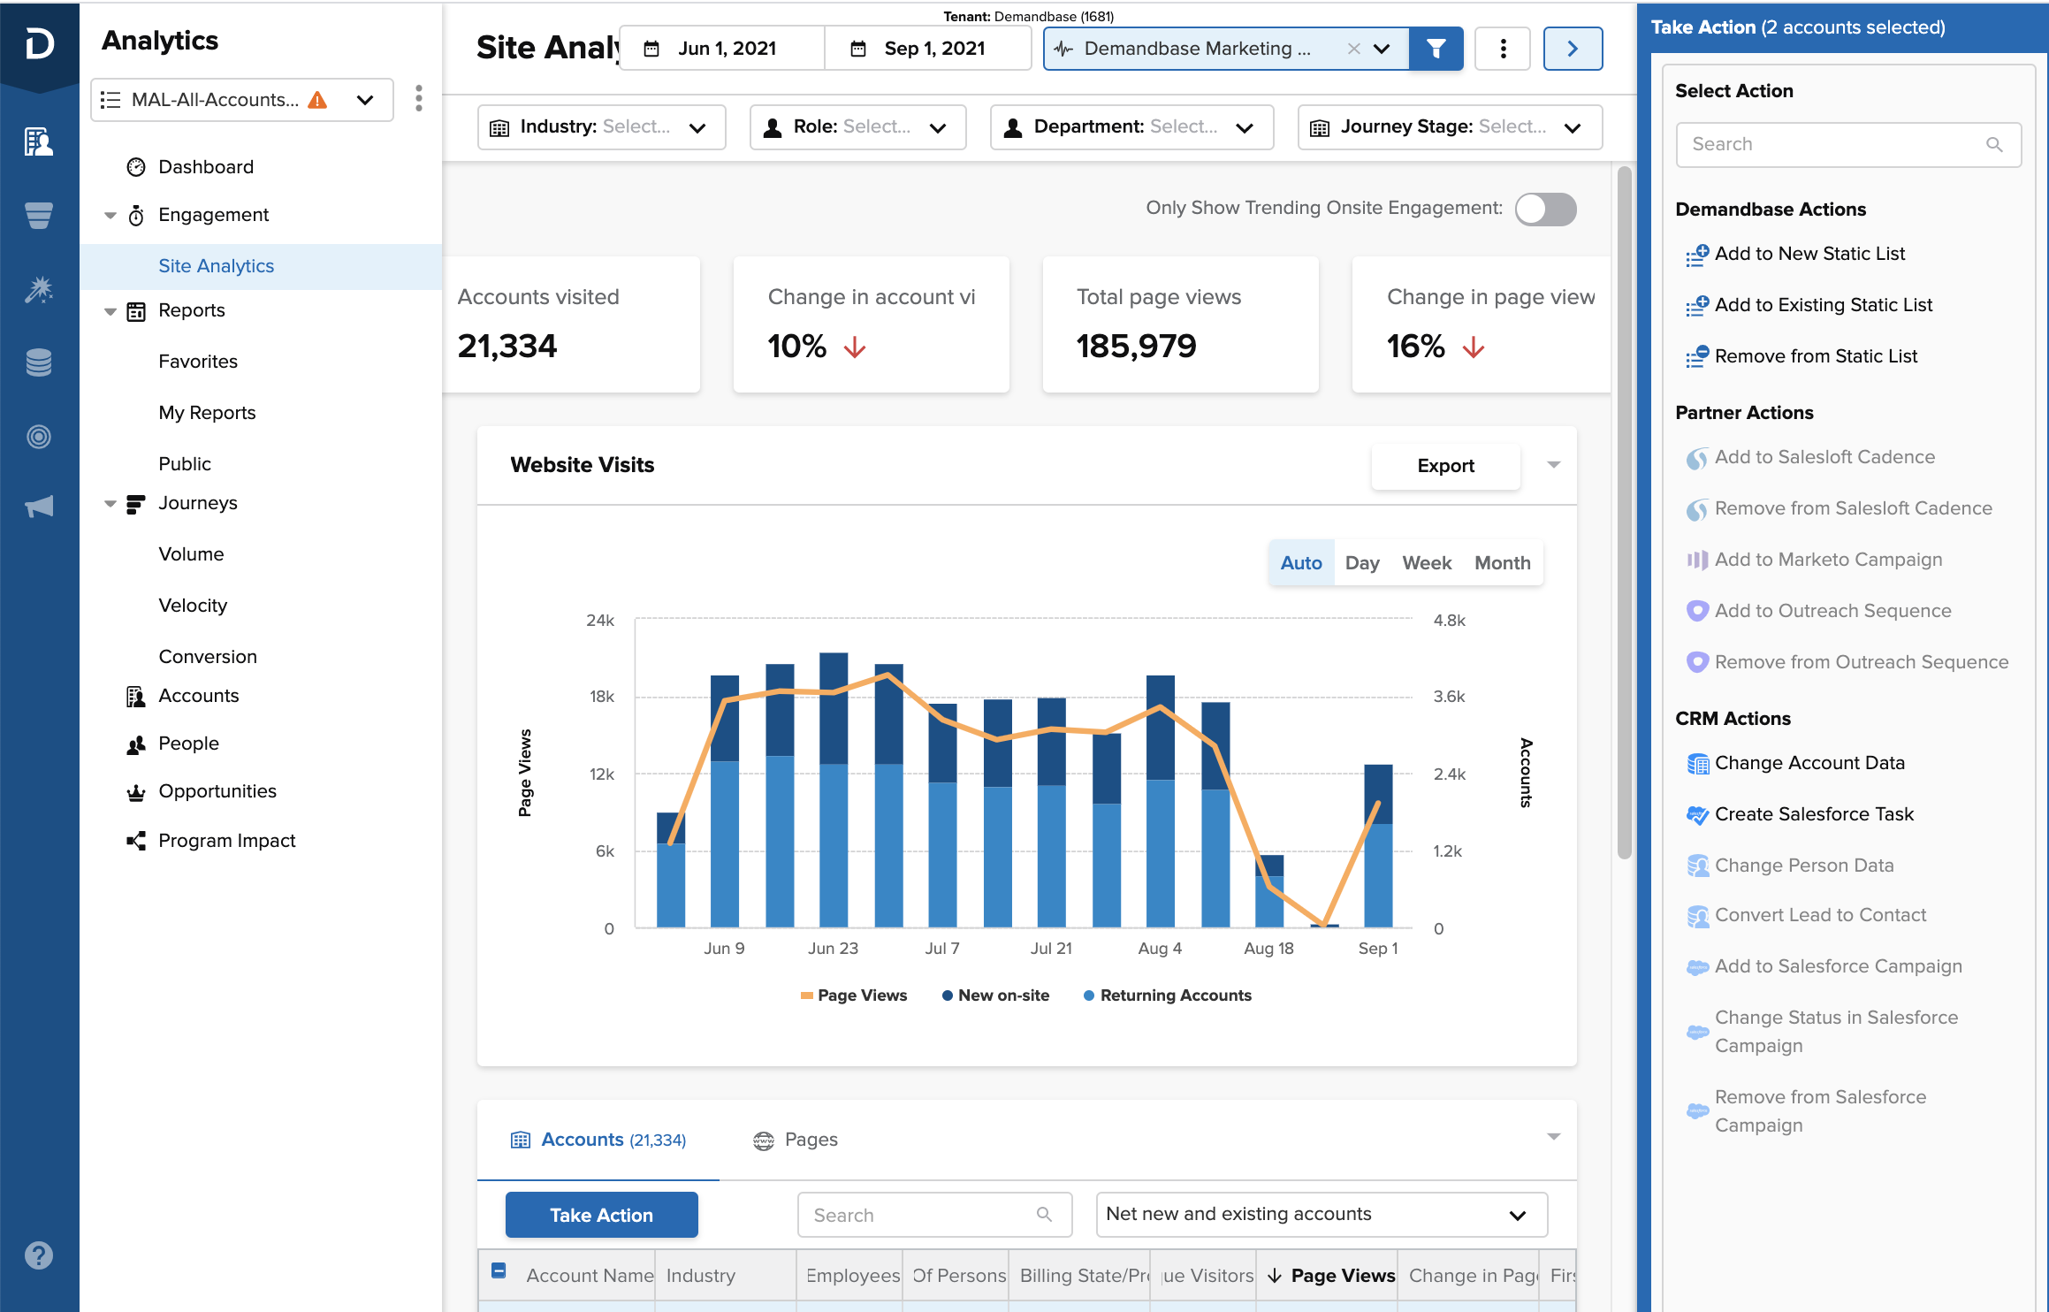The image size is (2049, 1312).
Task: Open the MAL-All-Accounts list dropdown
Action: 241,100
